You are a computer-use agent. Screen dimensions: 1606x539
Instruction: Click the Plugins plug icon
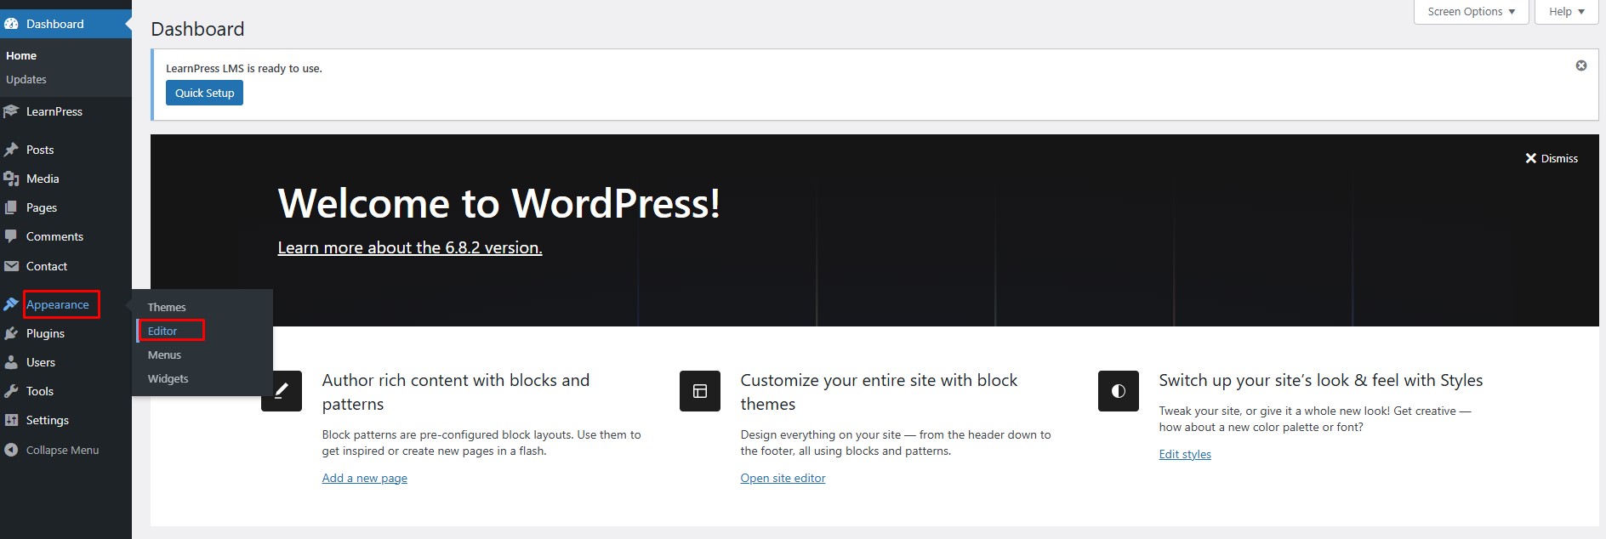tap(11, 333)
